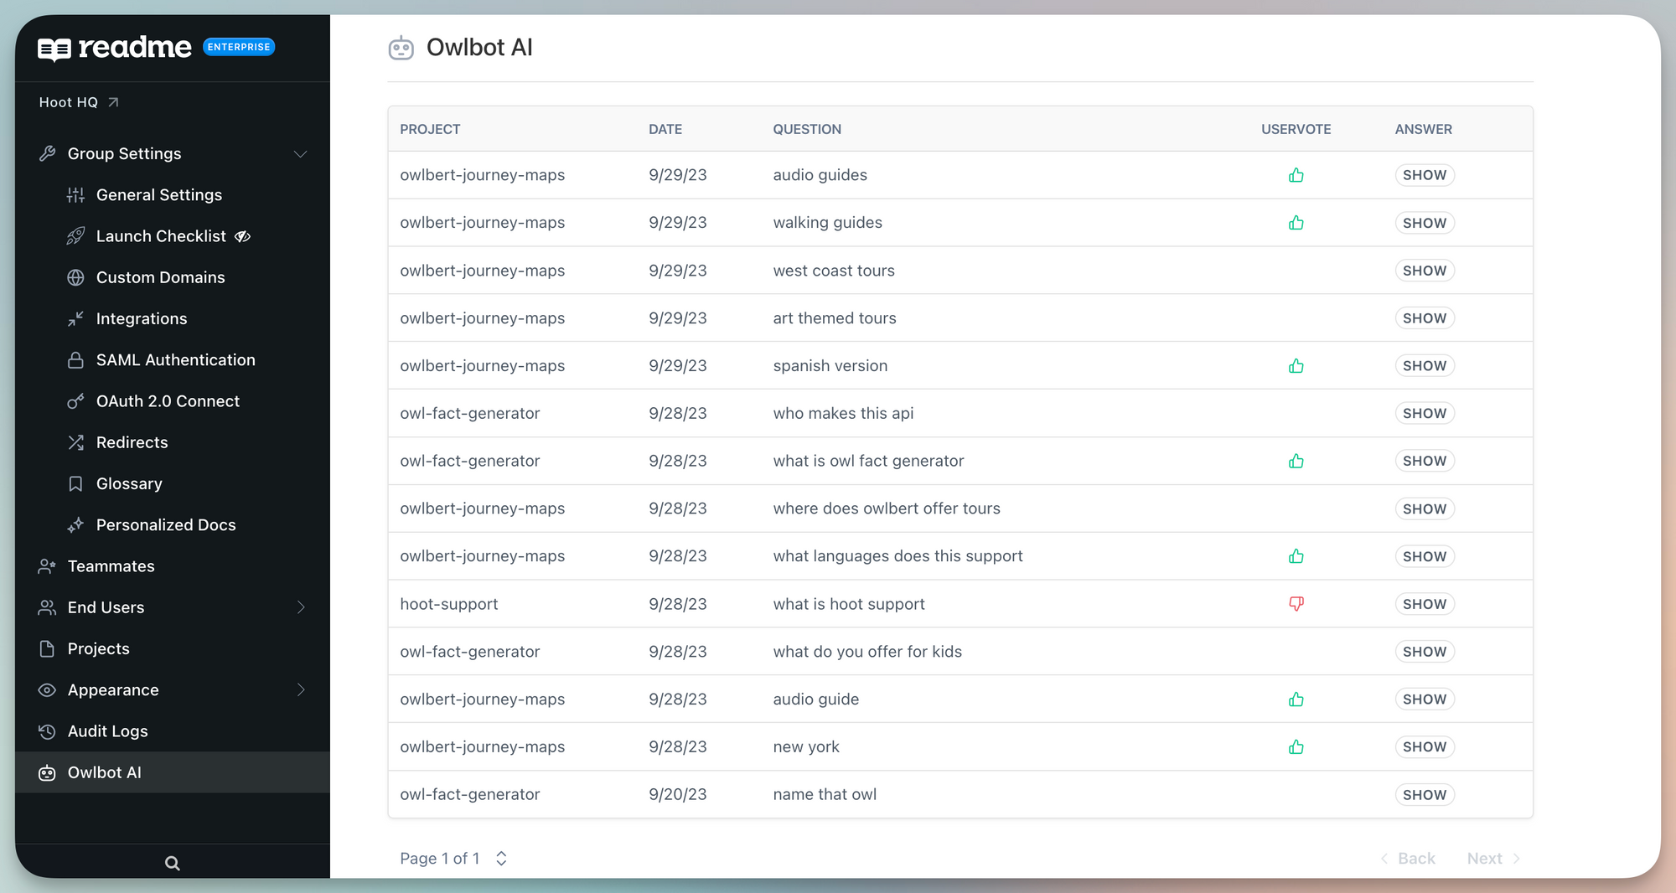This screenshot has height=893, width=1676.
Task: Click the Integrations arrows icon
Action: (x=75, y=319)
